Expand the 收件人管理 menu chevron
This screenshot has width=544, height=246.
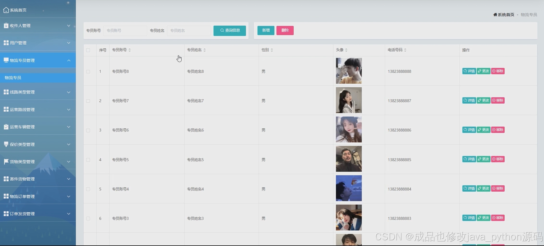click(69, 26)
